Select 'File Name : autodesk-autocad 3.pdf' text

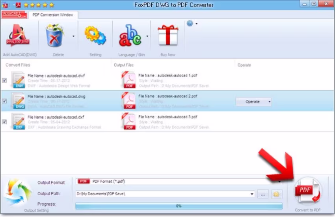pyautogui.click(x=168, y=117)
